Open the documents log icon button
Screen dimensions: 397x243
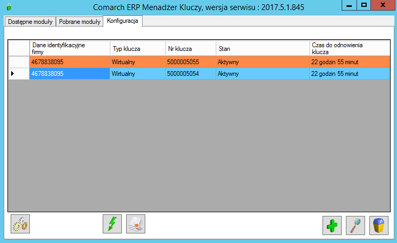pyautogui.click(x=136, y=224)
